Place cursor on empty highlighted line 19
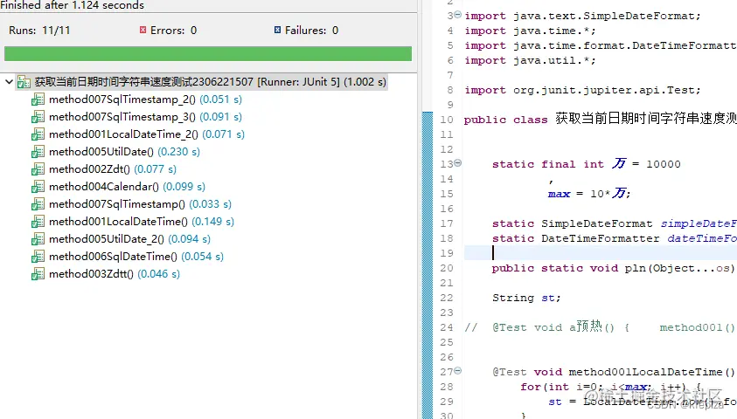This screenshot has height=419, width=737. 601,253
